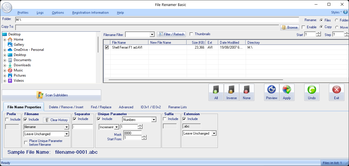Select the Documents icon in folder tree
The height and width of the screenshot is (166, 349).
[10, 60]
